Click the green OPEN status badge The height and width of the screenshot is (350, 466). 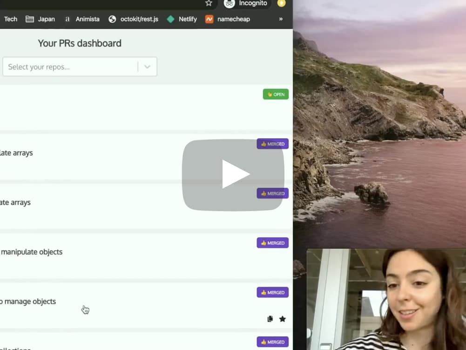click(x=276, y=94)
